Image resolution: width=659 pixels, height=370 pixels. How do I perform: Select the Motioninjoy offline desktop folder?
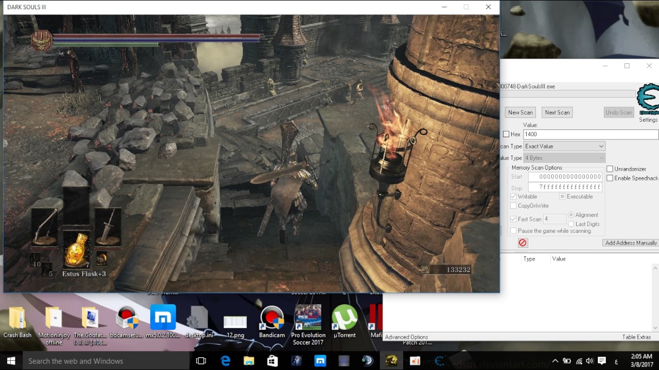coord(54,326)
